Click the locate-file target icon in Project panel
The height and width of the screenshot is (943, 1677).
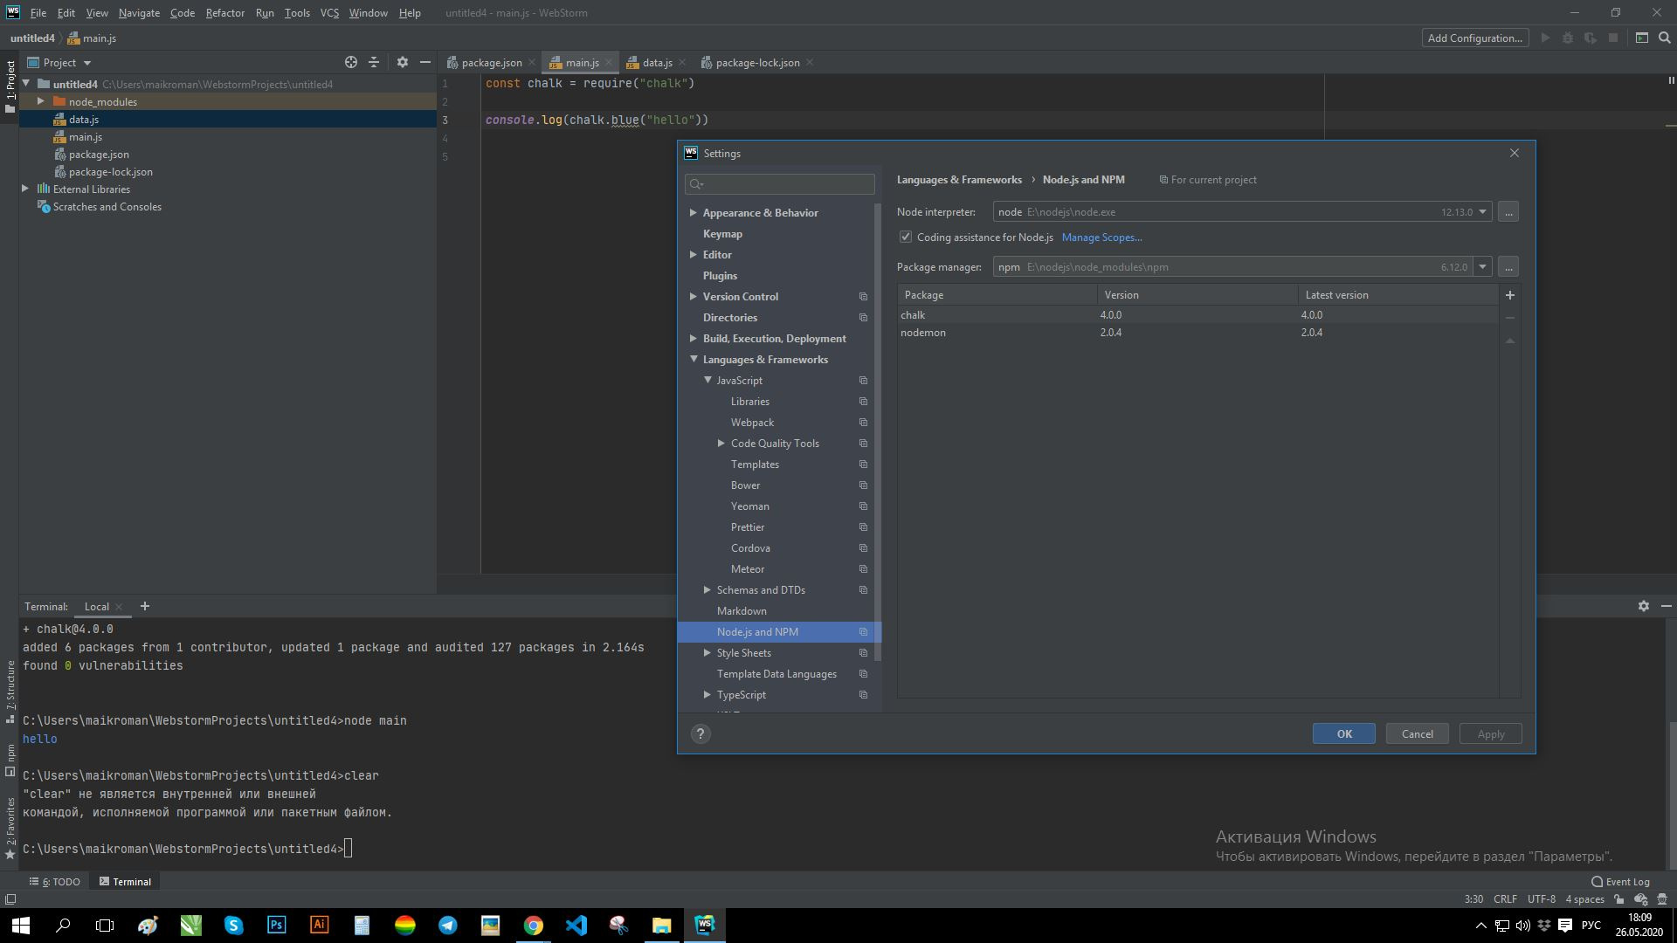pyautogui.click(x=351, y=62)
